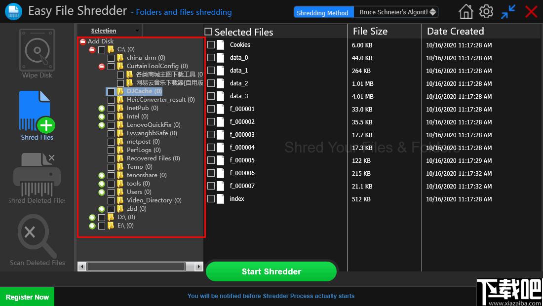Expand the D:\ drive node
This screenshot has width=543, height=306.
point(92,218)
